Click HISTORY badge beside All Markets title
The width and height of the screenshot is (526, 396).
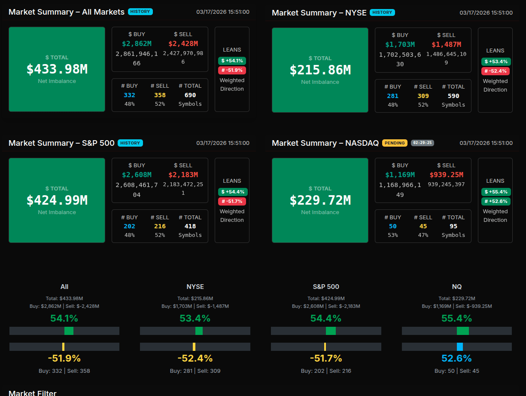[140, 12]
